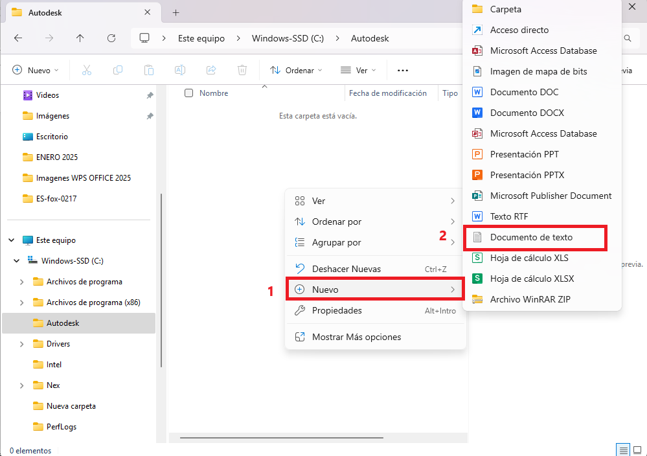Click the Back arrow navigation icon
This screenshot has width=647, height=456.
click(18, 38)
